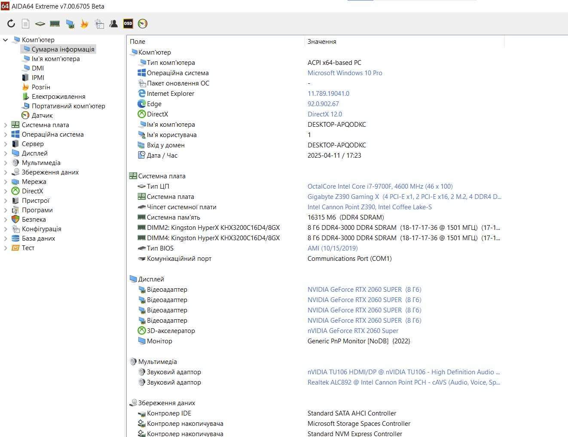This screenshot has width=568, height=437.
Task: Select IPMI in the tree
Action: pos(38,77)
